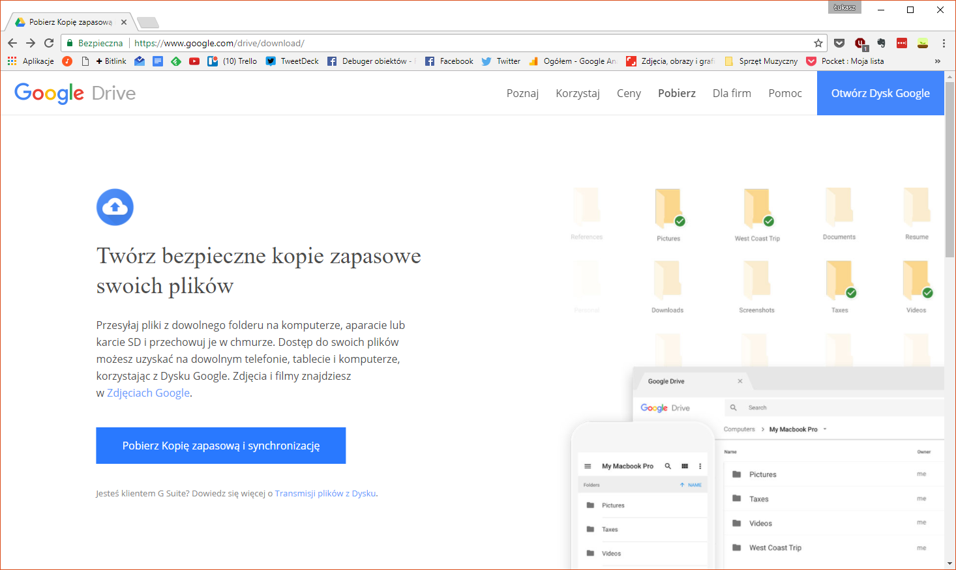Screen dimensions: 956x570
Task: Go back with the browser back arrow
Action: 12,43
